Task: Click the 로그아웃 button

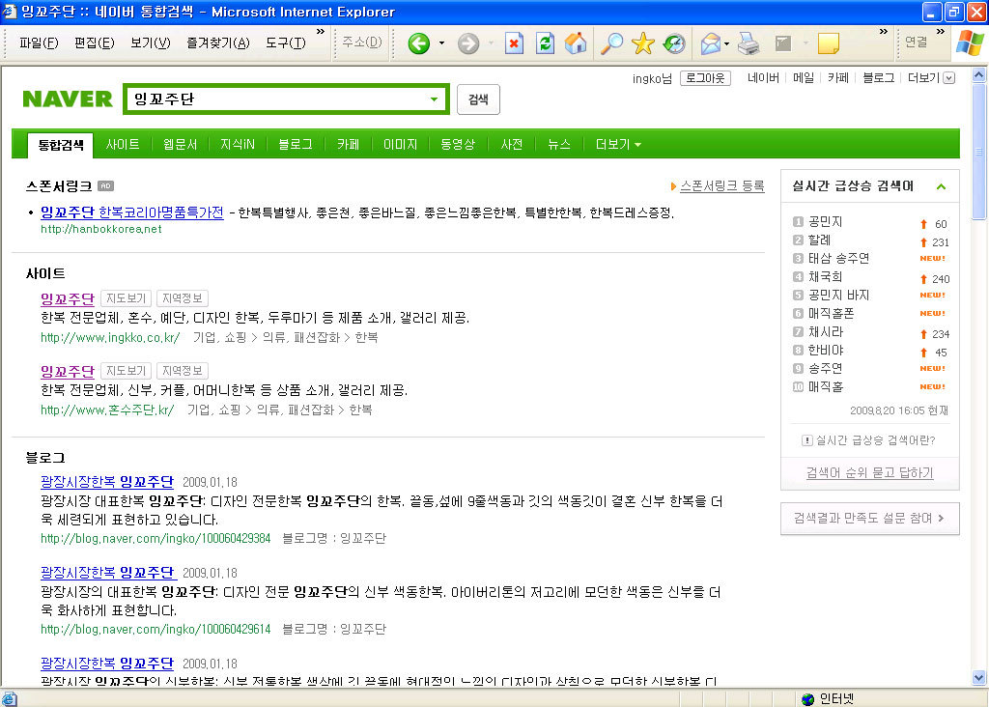Action: 705,78
